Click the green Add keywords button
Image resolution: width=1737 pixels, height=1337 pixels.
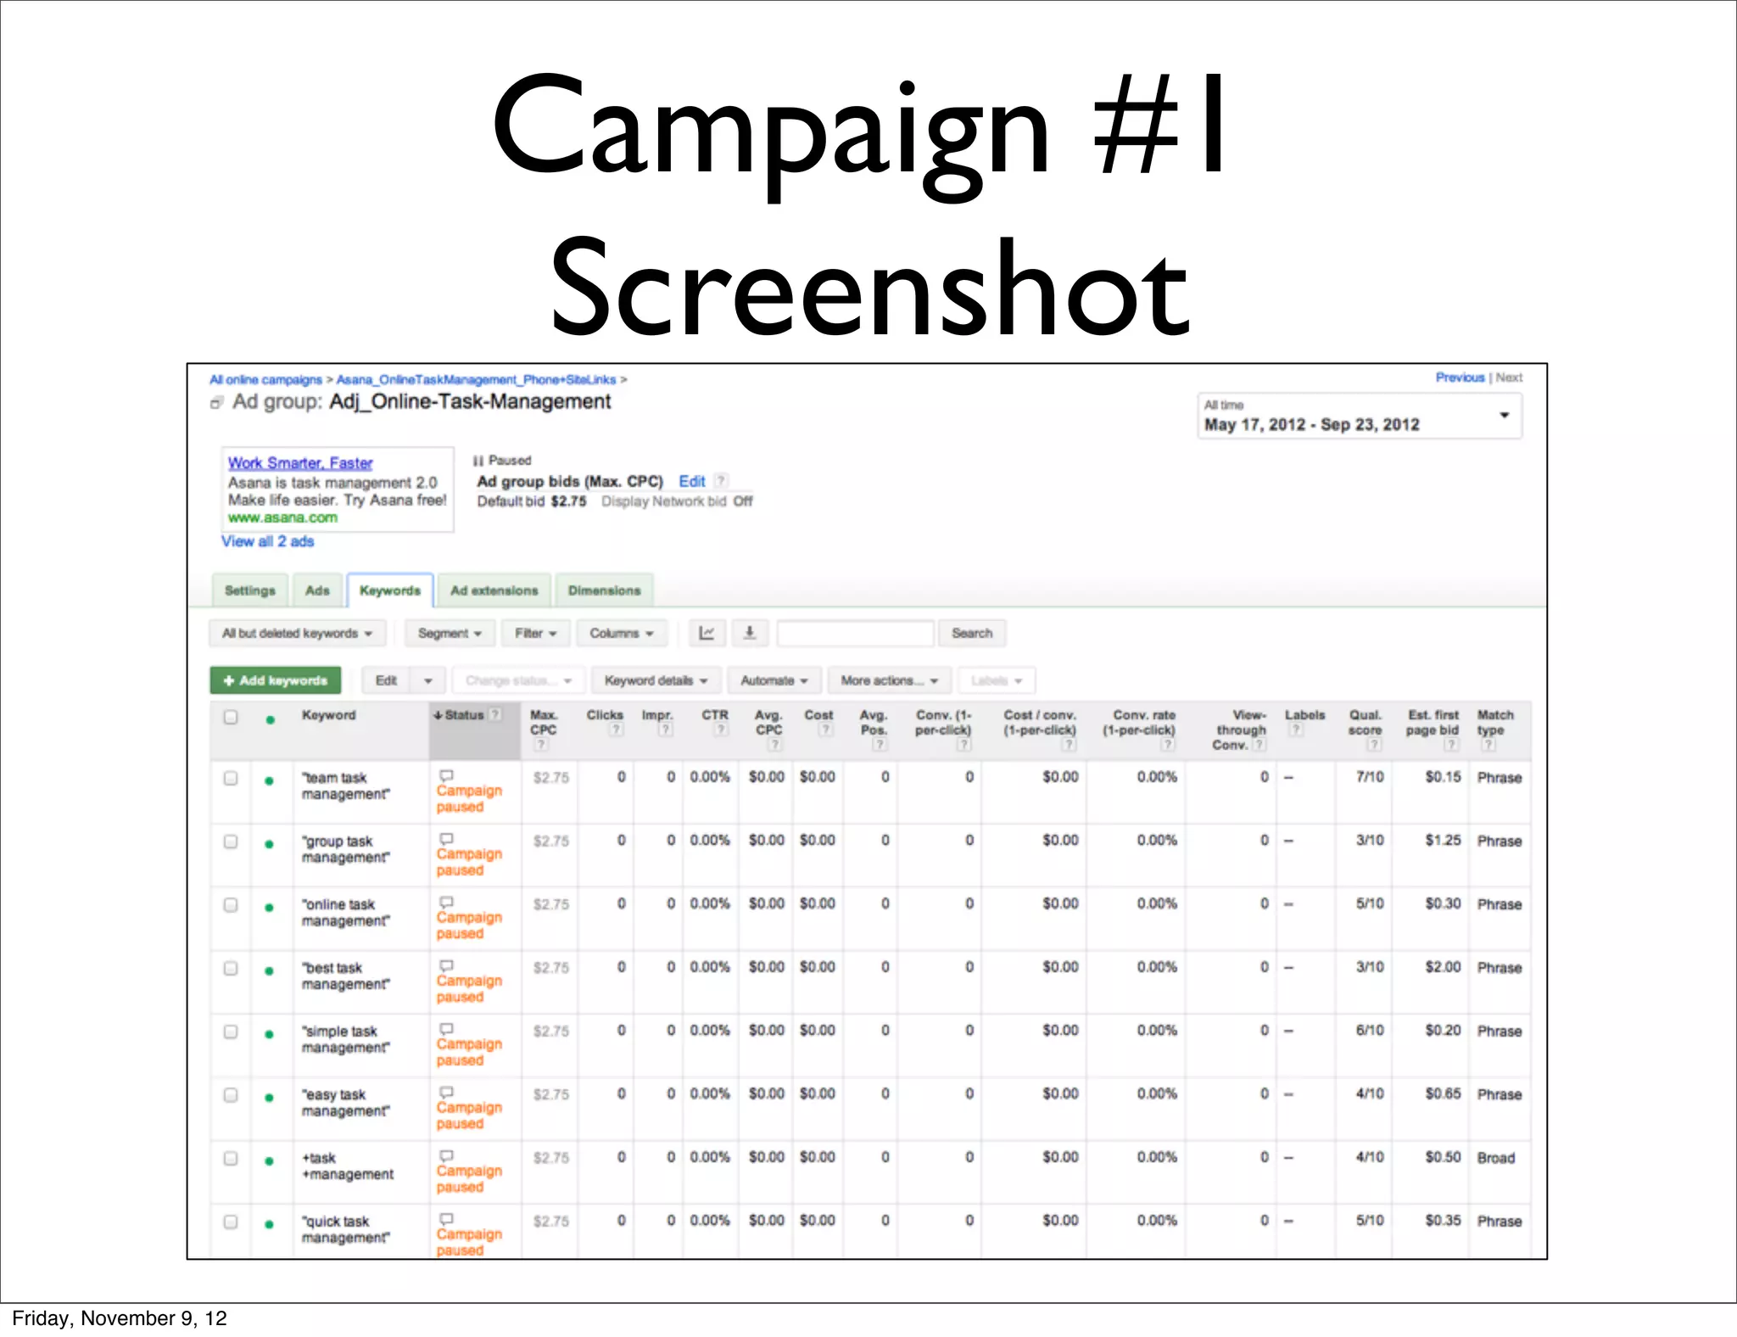276,680
